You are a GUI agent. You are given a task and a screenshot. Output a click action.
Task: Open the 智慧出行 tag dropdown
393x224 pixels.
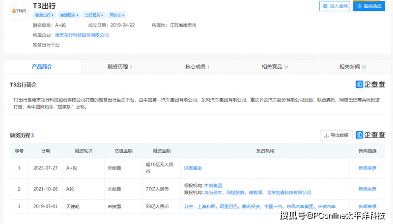pyautogui.click(x=44, y=15)
